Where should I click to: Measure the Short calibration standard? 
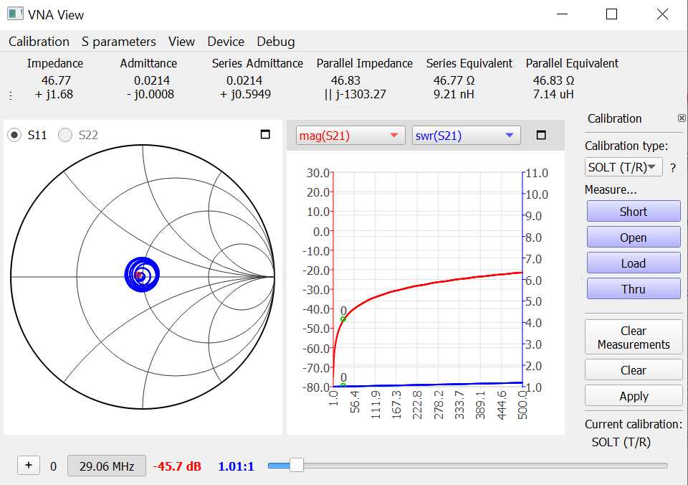point(634,212)
